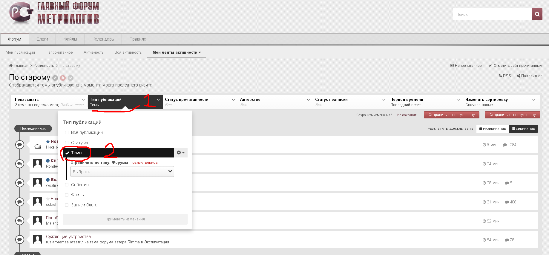This screenshot has width=549, height=255.
Task: Open the gear settings next to 'Темы'
Action: pyautogui.click(x=180, y=153)
